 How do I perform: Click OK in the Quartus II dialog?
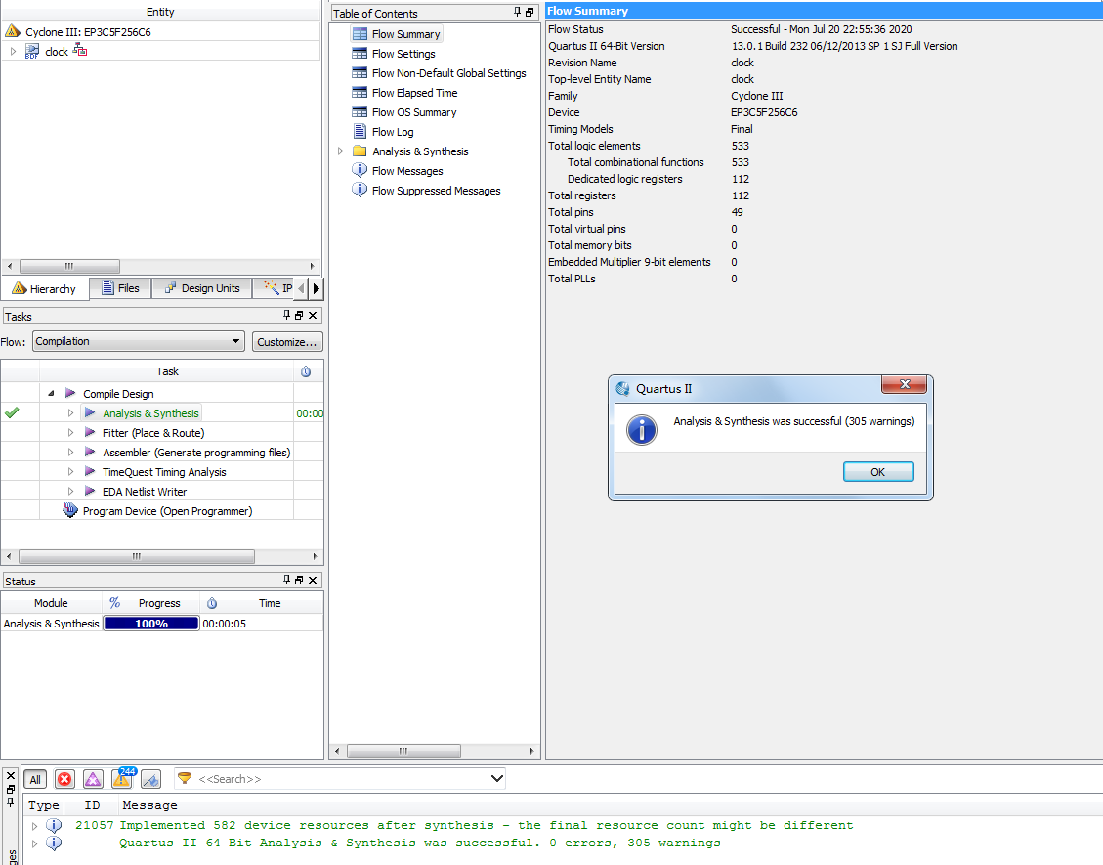click(878, 471)
